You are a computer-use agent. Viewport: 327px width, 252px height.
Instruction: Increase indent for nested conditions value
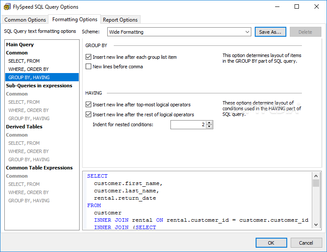pyautogui.click(x=209, y=123)
